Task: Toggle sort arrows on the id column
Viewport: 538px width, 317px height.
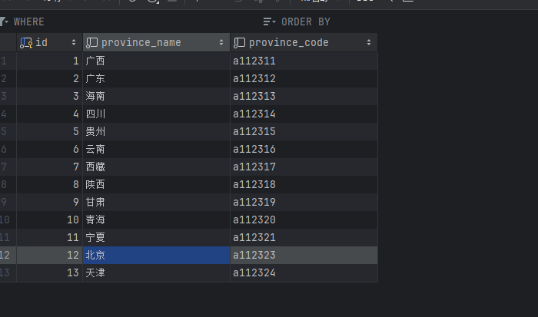Action: point(74,43)
